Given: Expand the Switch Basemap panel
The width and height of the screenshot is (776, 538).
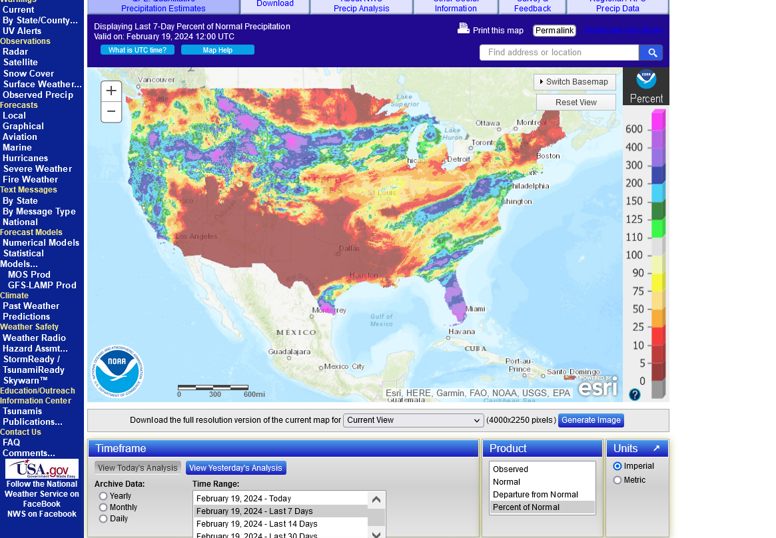Looking at the screenshot, I should point(575,82).
